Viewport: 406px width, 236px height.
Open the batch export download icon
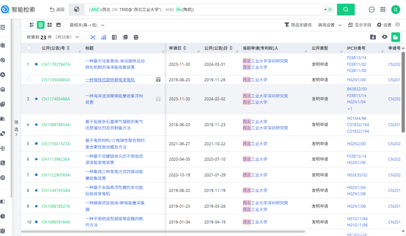coord(373,37)
